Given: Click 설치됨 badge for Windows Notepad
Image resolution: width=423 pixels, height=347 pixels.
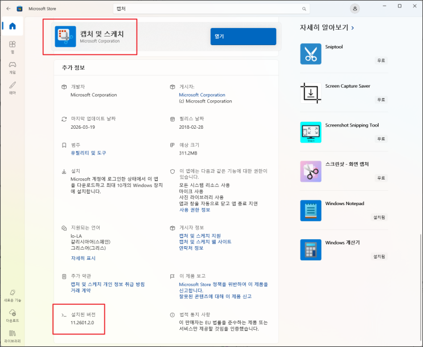Looking at the screenshot, I should (x=379, y=217).
